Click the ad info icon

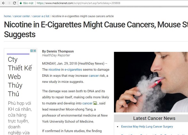coord(32,51)
